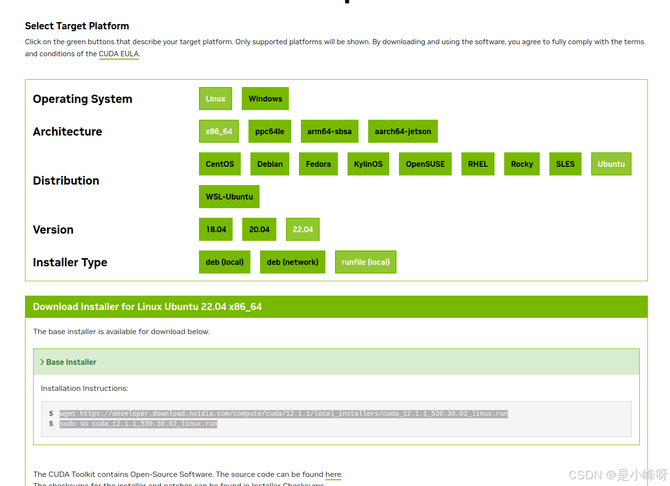The image size is (670, 486).
Task: Pick SLES as the distribution
Action: pyautogui.click(x=565, y=164)
